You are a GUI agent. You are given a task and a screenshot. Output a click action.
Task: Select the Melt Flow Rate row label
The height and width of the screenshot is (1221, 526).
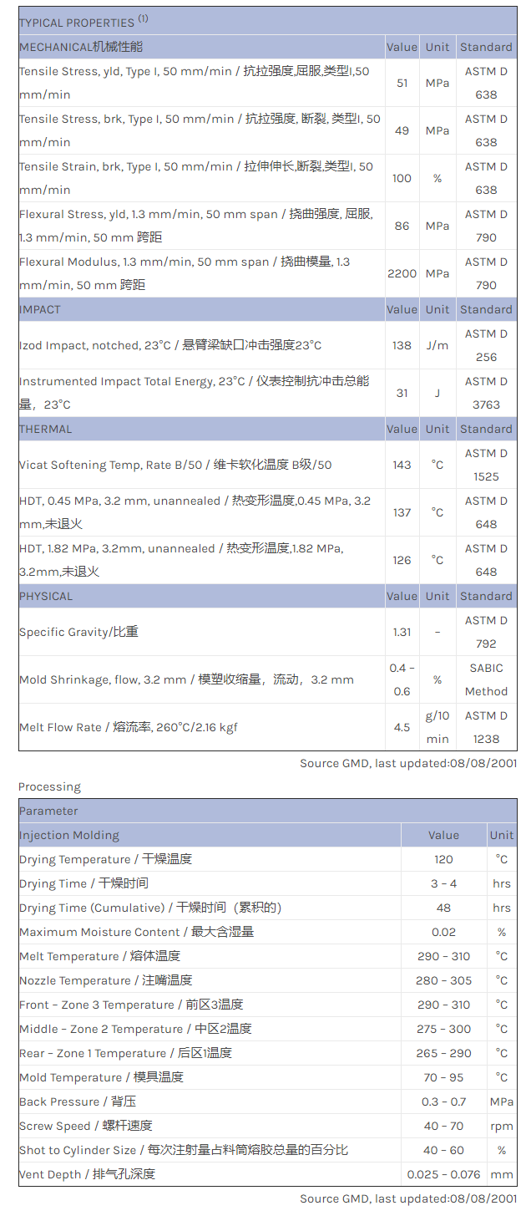click(129, 727)
